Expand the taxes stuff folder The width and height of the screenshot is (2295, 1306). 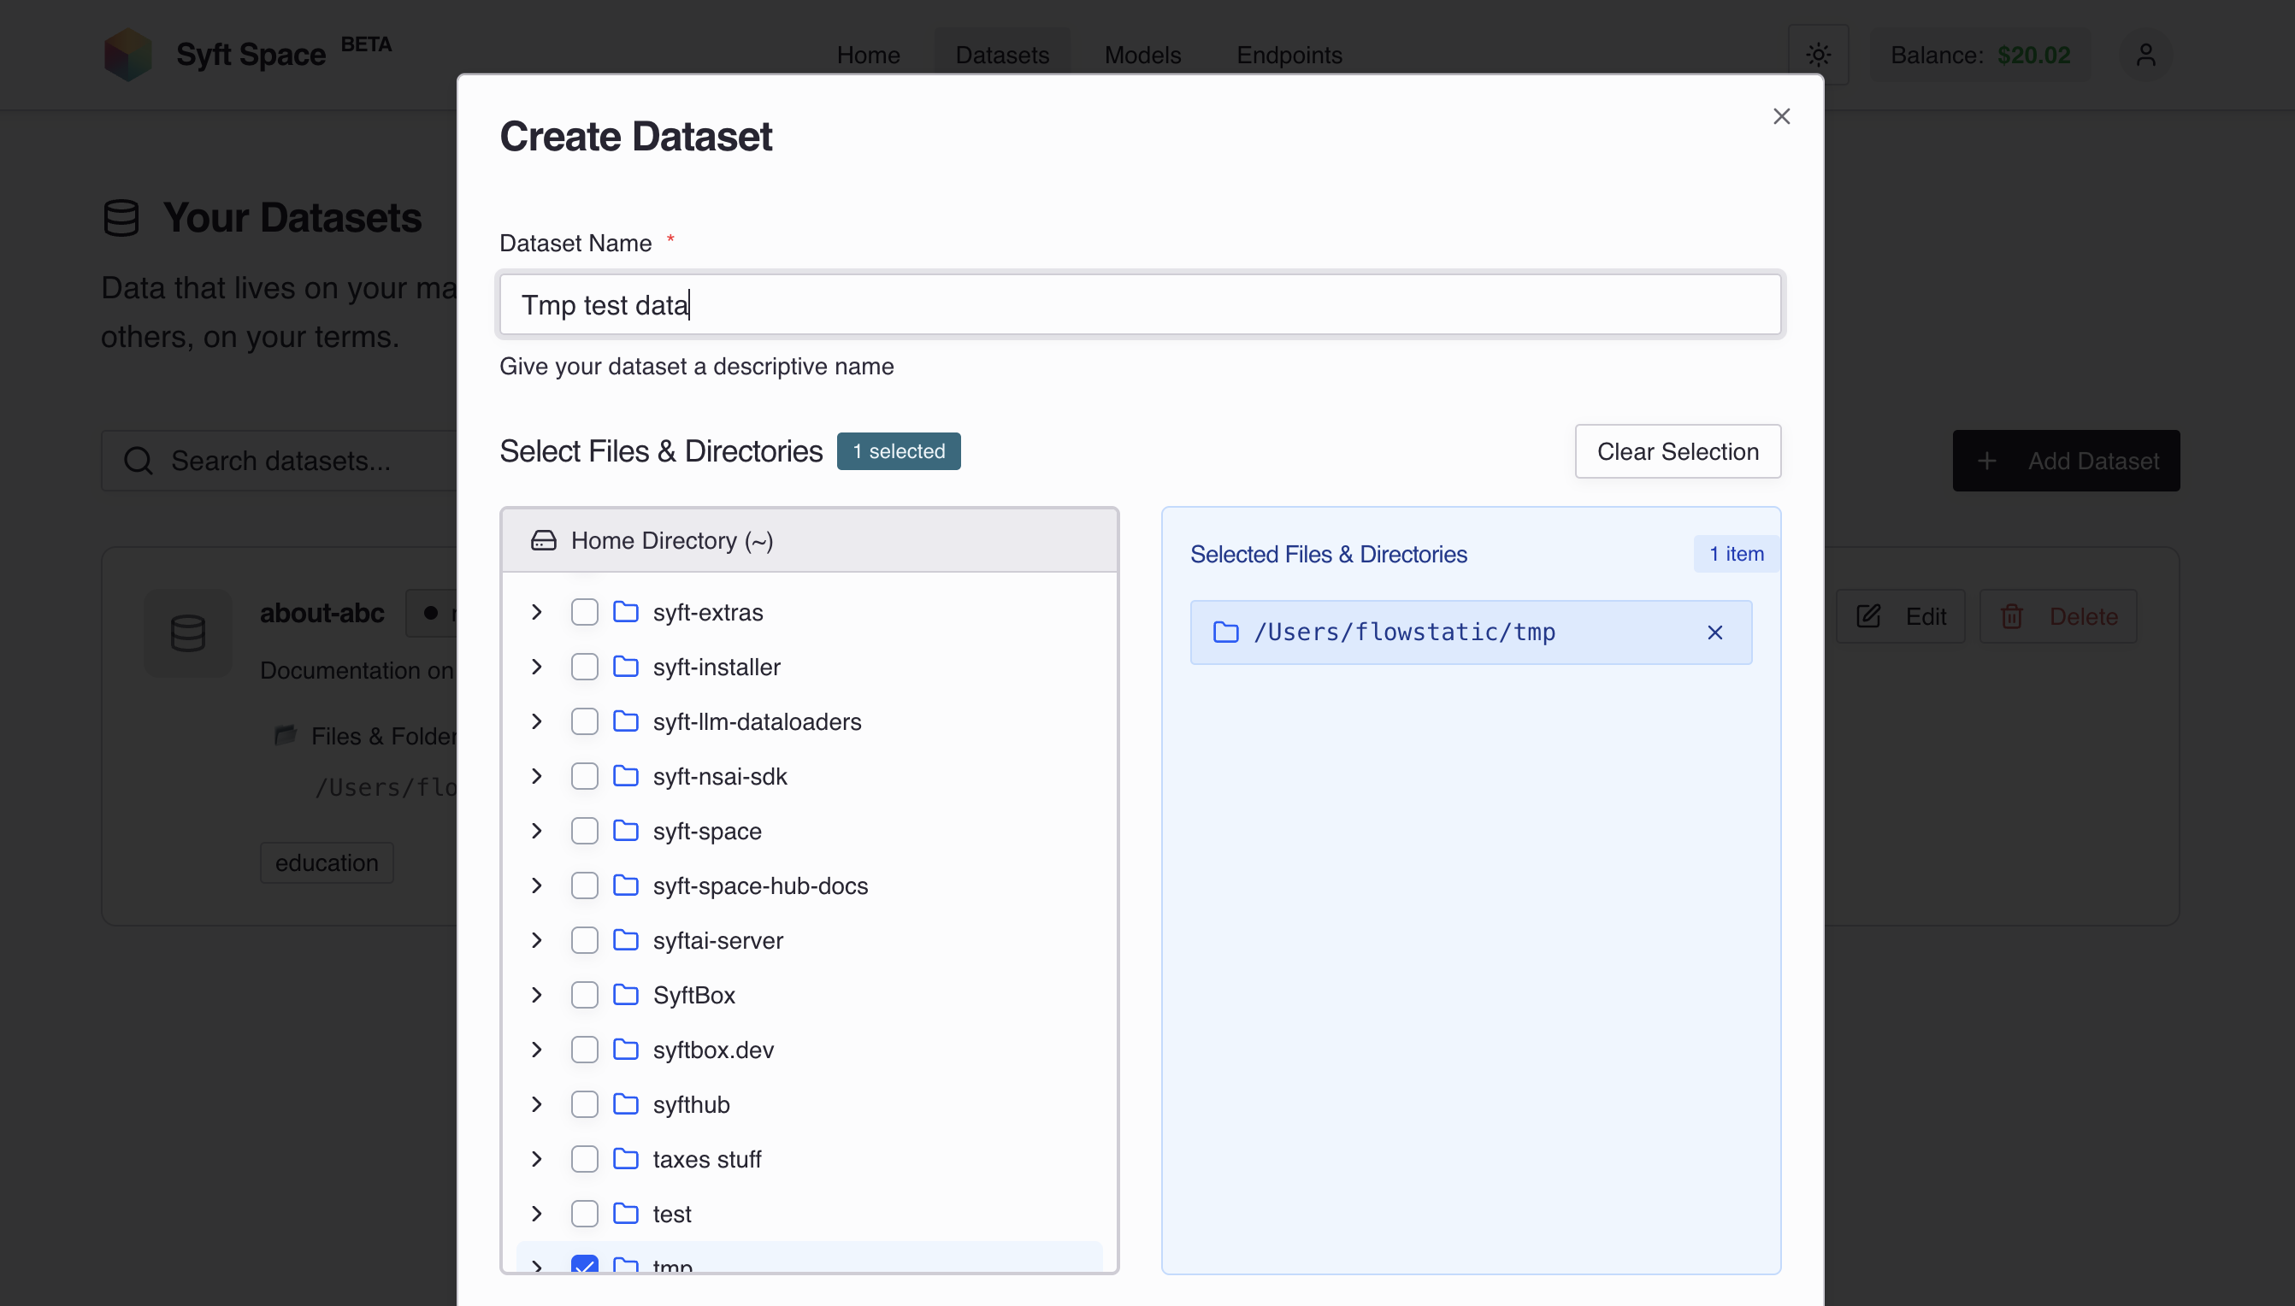tap(536, 1159)
